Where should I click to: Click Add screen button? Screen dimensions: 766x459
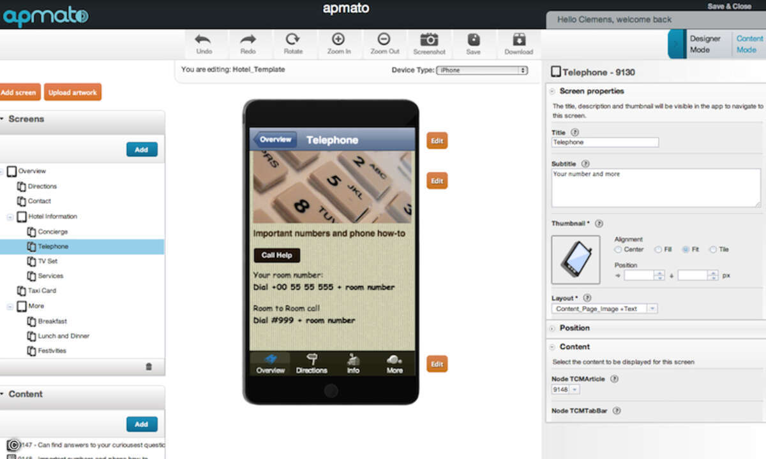(x=19, y=92)
